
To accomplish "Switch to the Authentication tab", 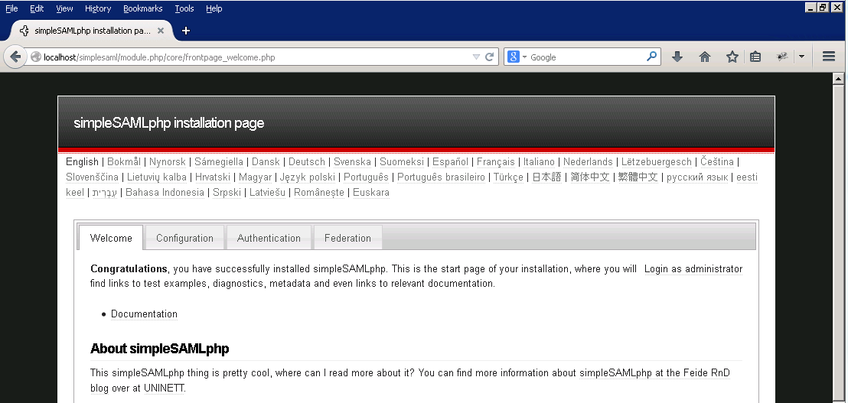I will pyautogui.click(x=269, y=238).
